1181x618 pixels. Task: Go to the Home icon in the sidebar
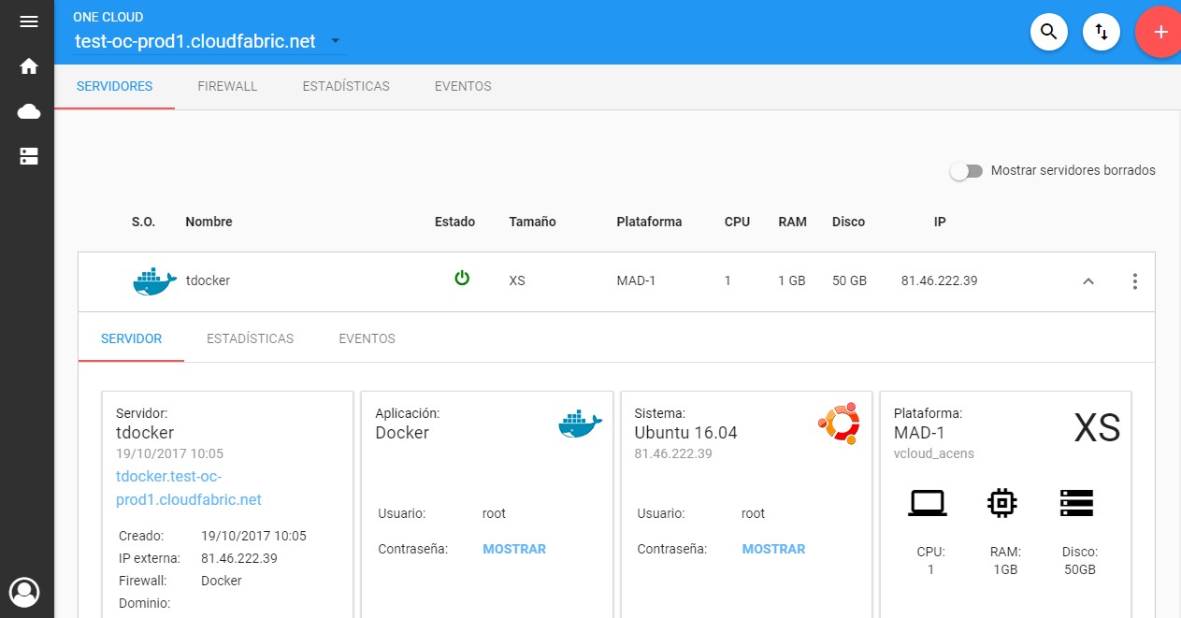click(29, 66)
